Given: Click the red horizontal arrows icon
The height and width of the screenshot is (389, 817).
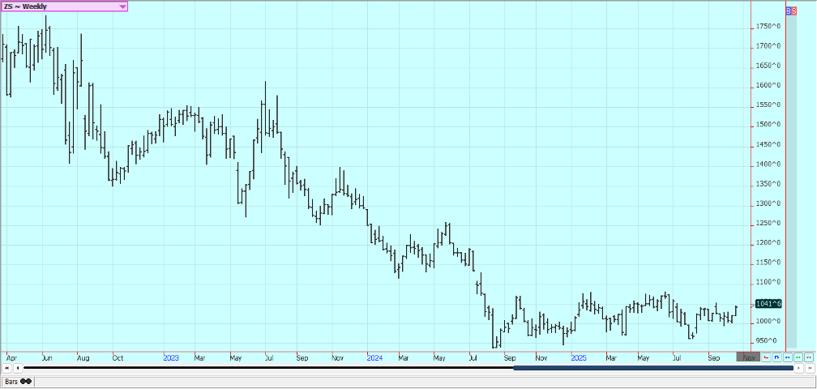Looking at the screenshot, I should coord(808,357).
